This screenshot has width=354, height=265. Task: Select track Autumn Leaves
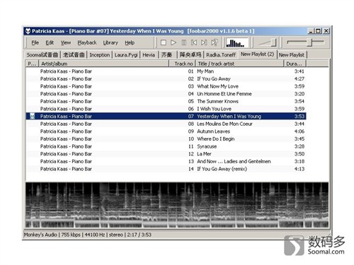tap(166, 131)
